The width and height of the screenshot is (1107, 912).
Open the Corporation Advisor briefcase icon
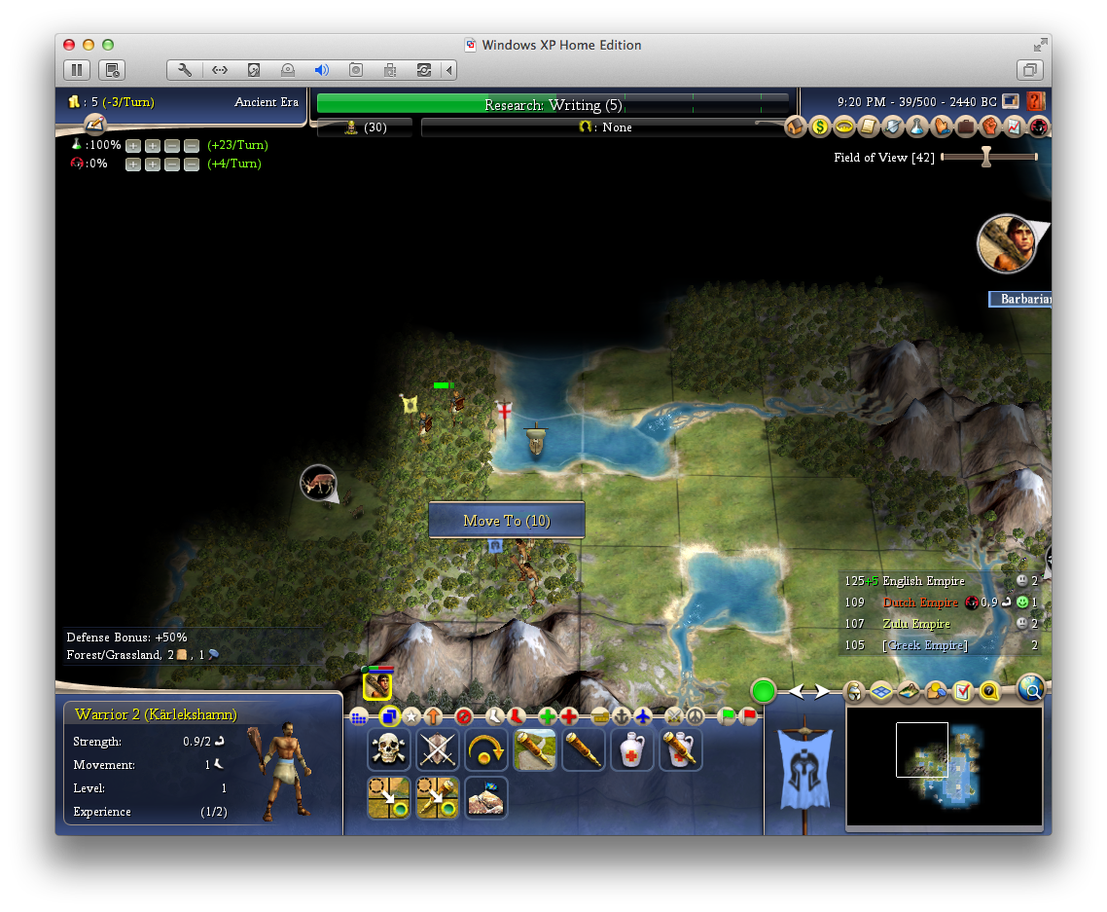[965, 128]
